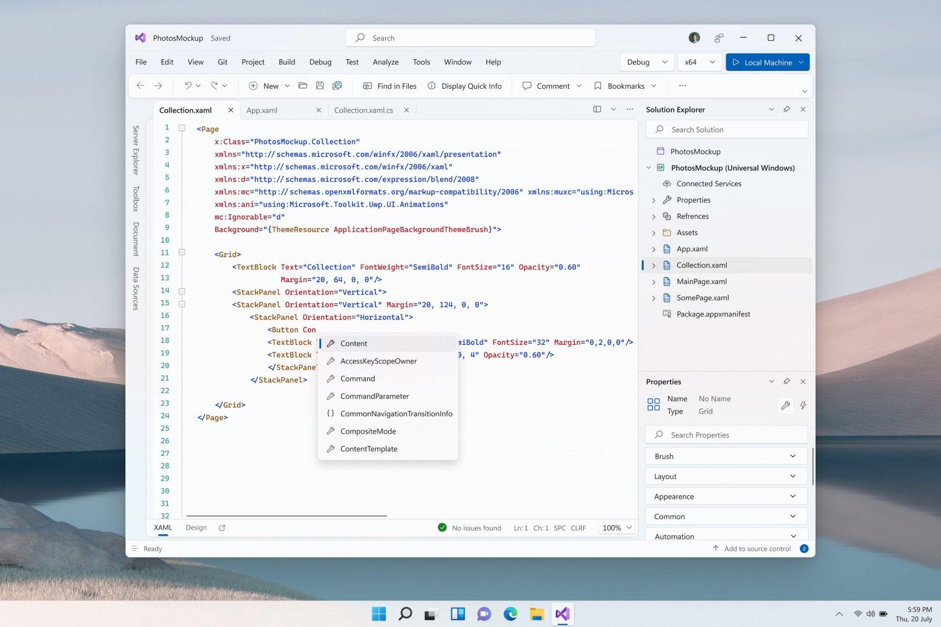This screenshot has width=941, height=627.
Task: Collapse the Grid element at line 11
Action: (182, 253)
